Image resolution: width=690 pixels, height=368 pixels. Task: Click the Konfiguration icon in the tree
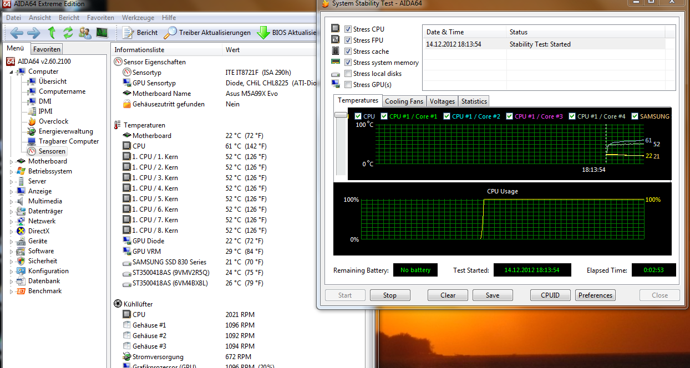tap(22, 271)
